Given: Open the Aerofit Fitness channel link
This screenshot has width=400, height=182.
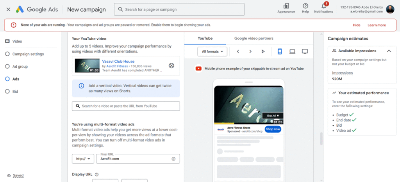Looking at the screenshot, I should point(117,66).
